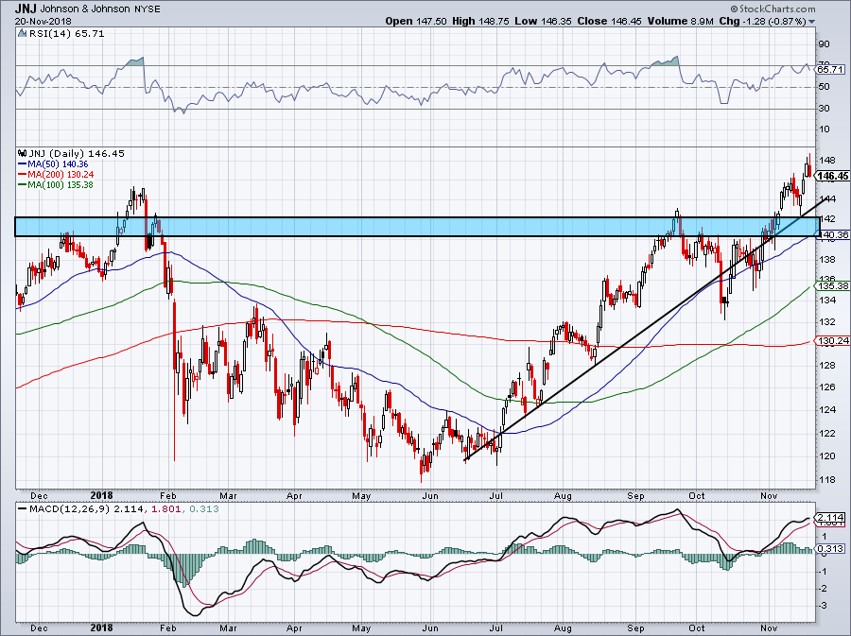
Task: Click the 0.313 histogram value in MACD legend
Action: click(202, 509)
